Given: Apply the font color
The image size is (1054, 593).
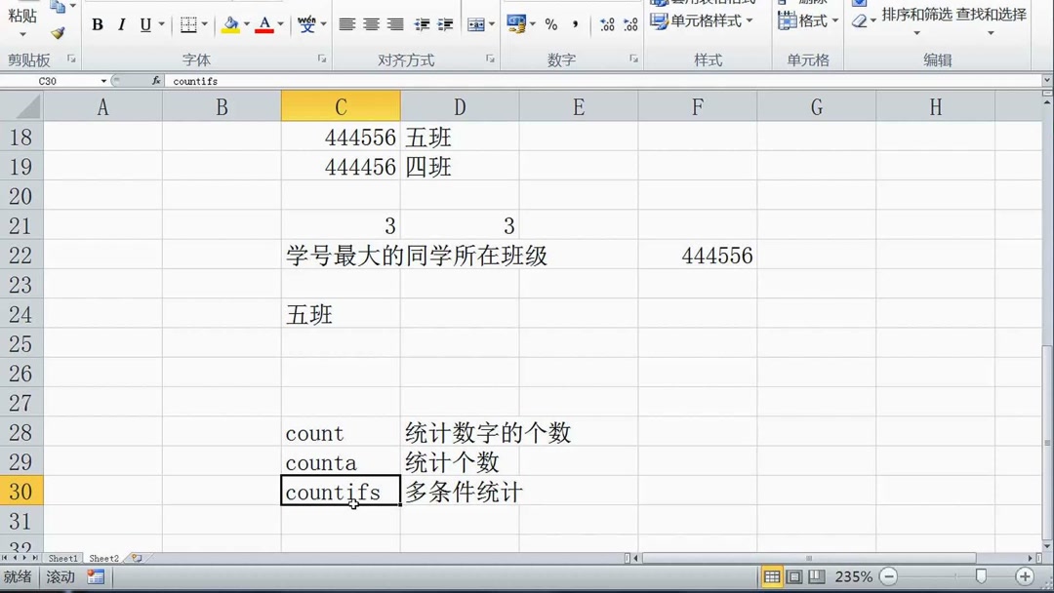Looking at the screenshot, I should 264,24.
